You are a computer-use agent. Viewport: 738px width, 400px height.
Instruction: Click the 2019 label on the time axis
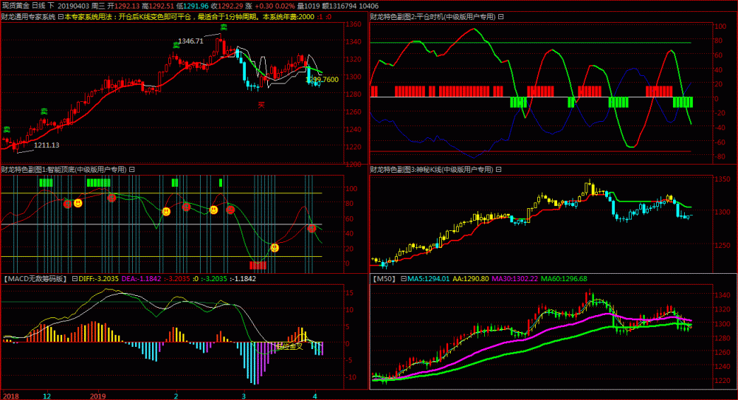click(x=98, y=396)
